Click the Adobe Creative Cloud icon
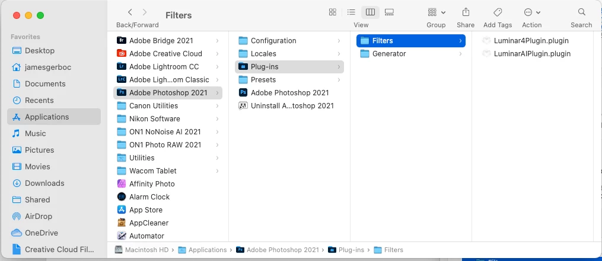602x261 pixels. pos(122,53)
